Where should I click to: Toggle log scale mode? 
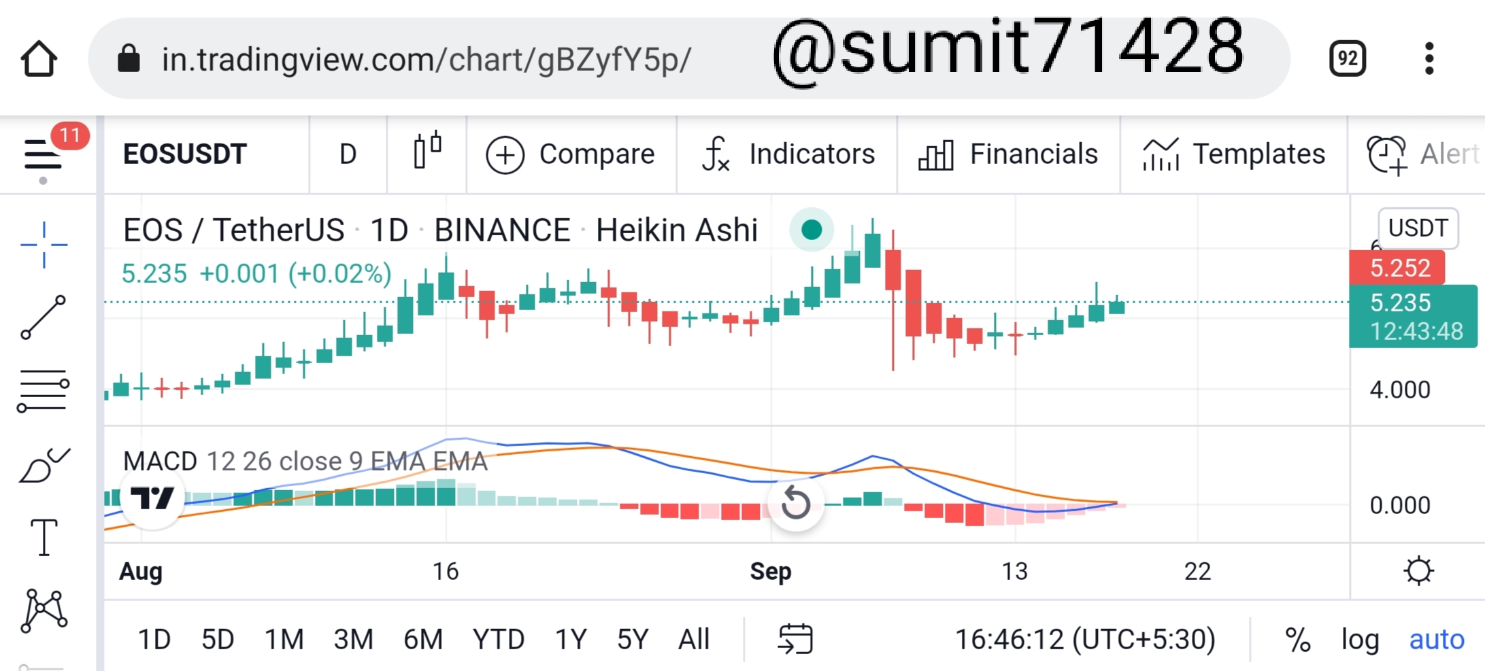(1360, 640)
